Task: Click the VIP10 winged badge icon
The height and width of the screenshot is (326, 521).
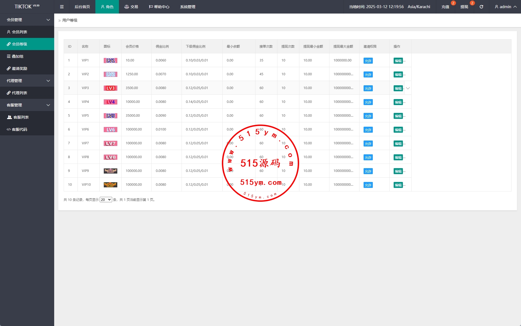Action: click(110, 185)
